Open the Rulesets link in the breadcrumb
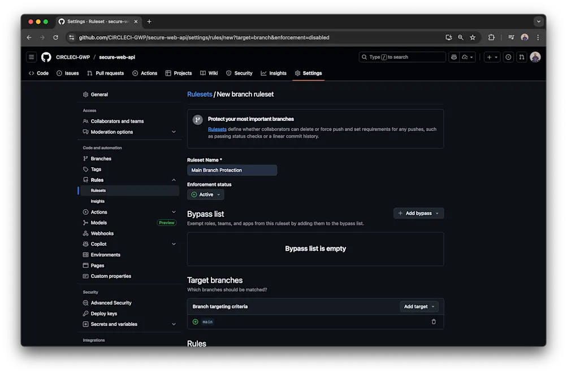Screen dimensions: 567x374 (x=199, y=94)
